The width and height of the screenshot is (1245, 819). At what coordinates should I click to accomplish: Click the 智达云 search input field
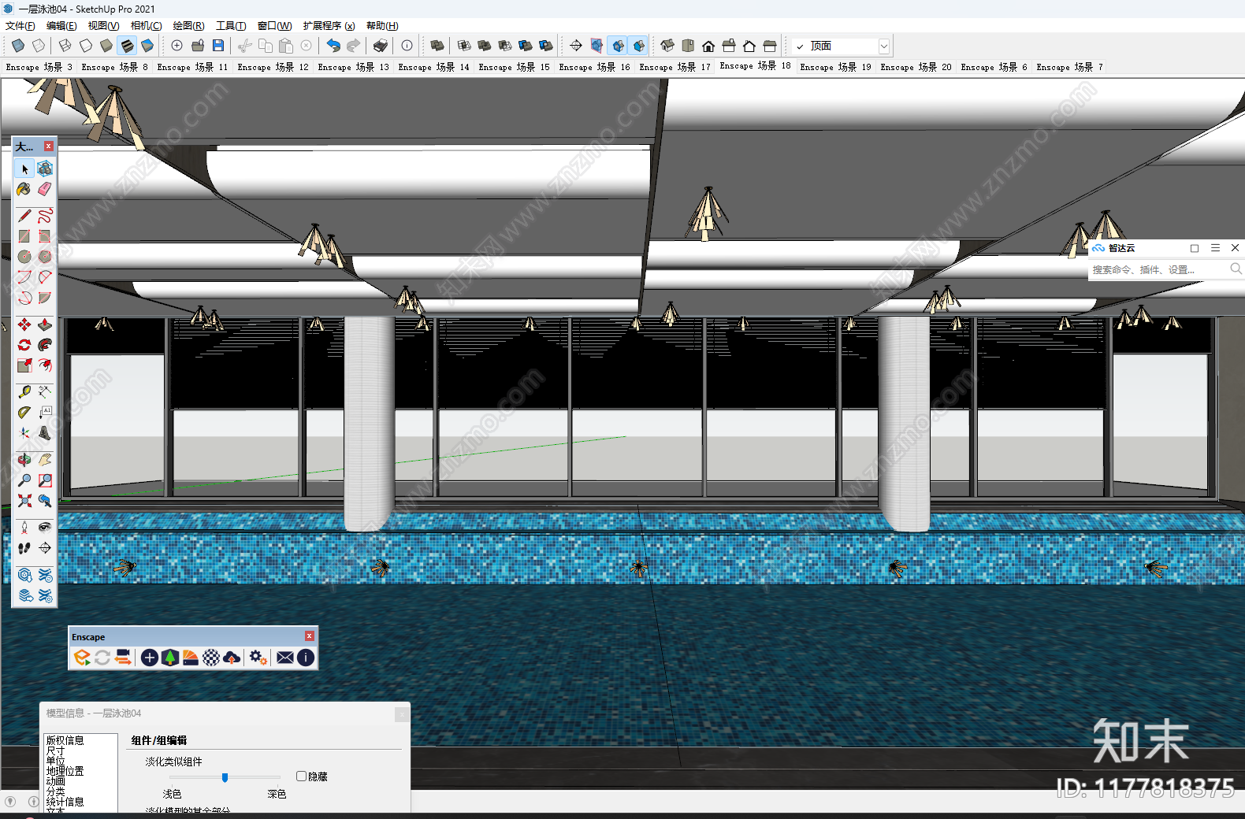[x=1157, y=269]
